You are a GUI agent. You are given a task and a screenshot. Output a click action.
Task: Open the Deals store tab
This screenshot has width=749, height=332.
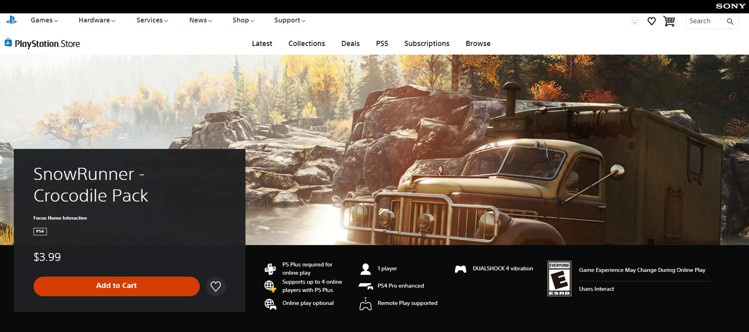point(350,44)
